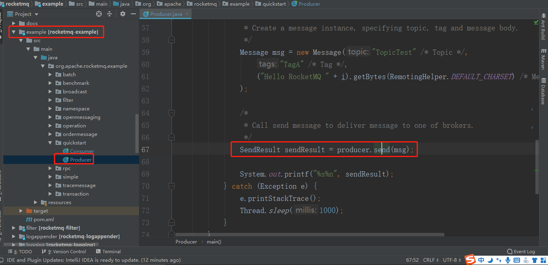
Task: Select pom.xml in the Project tree
Action: [x=40, y=220]
